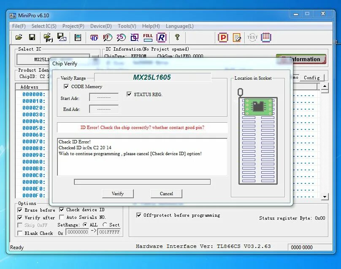Minimize the MiniPro window

pos(296,14)
